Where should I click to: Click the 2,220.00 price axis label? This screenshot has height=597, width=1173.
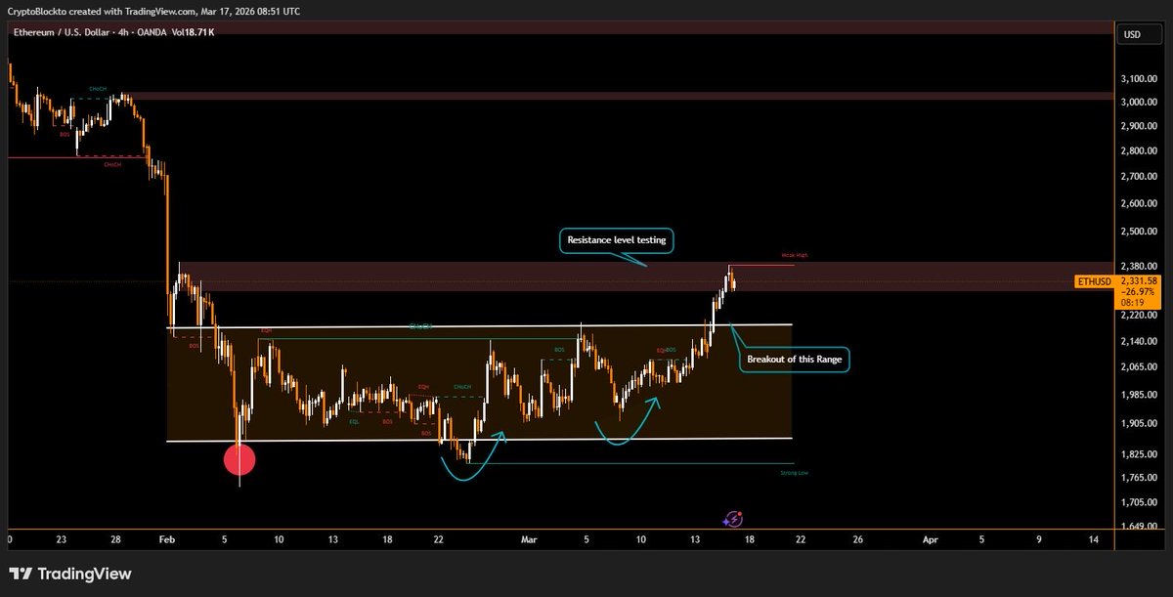click(1138, 316)
